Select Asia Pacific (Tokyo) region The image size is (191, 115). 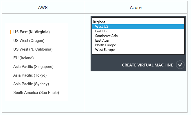click(30, 75)
